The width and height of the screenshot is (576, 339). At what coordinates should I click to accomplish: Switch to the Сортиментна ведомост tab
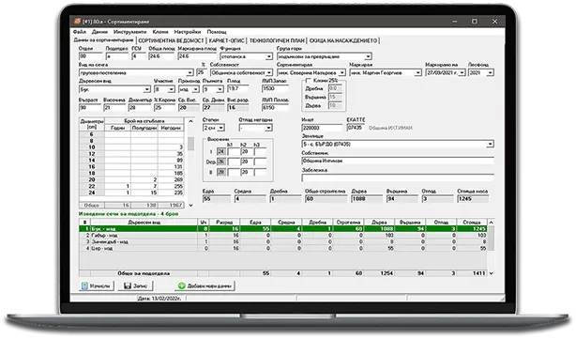pos(171,40)
